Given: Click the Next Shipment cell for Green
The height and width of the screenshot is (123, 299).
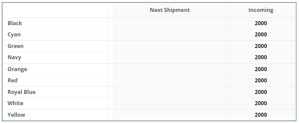Looking at the screenshot, I should click(170, 46).
